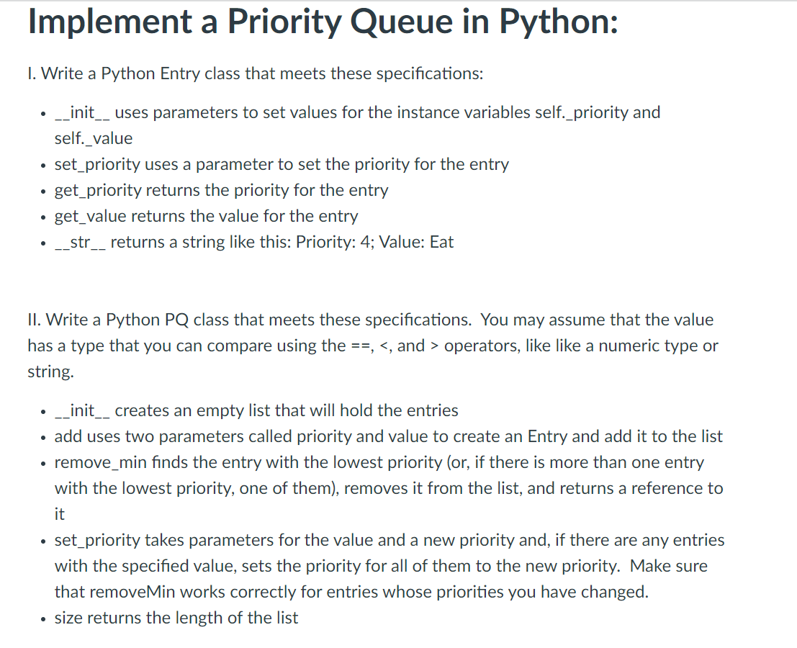The height and width of the screenshot is (648, 797).
Task: Click the 'get_value returns the value' bullet
Action: 206,217
